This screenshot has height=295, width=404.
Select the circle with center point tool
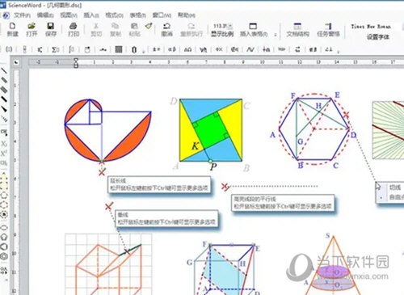click(x=4, y=214)
